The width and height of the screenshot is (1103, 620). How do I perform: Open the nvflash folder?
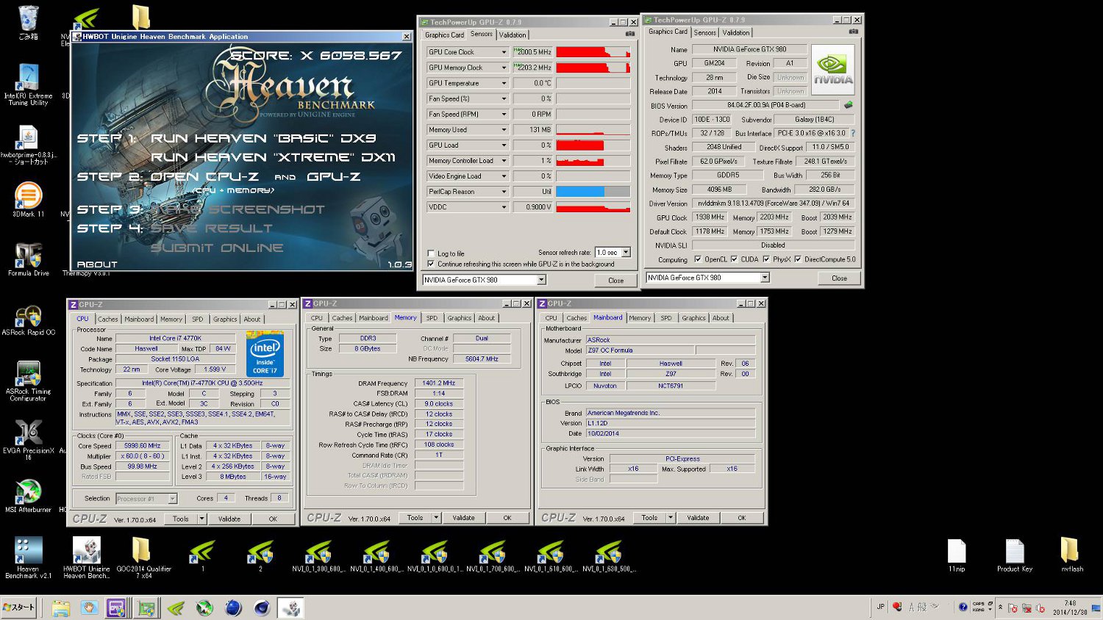pyautogui.click(x=1071, y=555)
